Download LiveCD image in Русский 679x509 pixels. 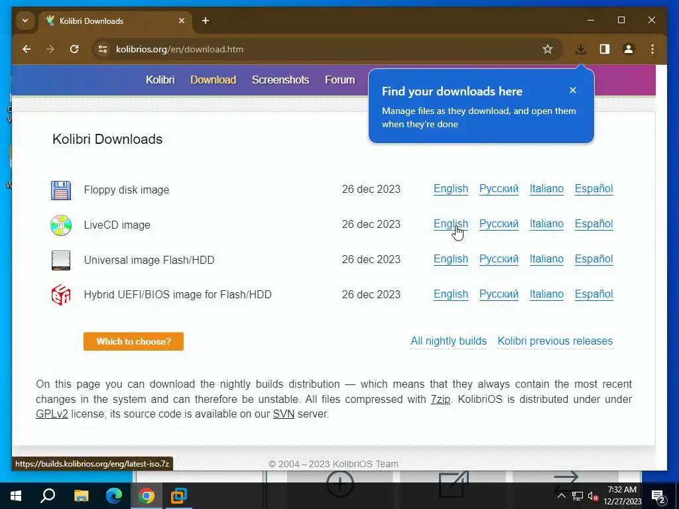click(x=499, y=224)
